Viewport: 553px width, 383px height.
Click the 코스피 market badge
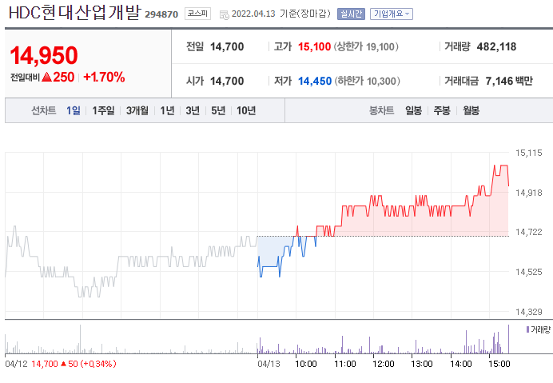coord(197,14)
